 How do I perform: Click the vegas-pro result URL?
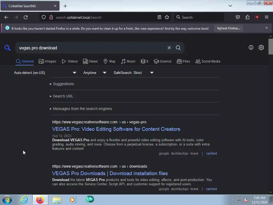[99, 122]
